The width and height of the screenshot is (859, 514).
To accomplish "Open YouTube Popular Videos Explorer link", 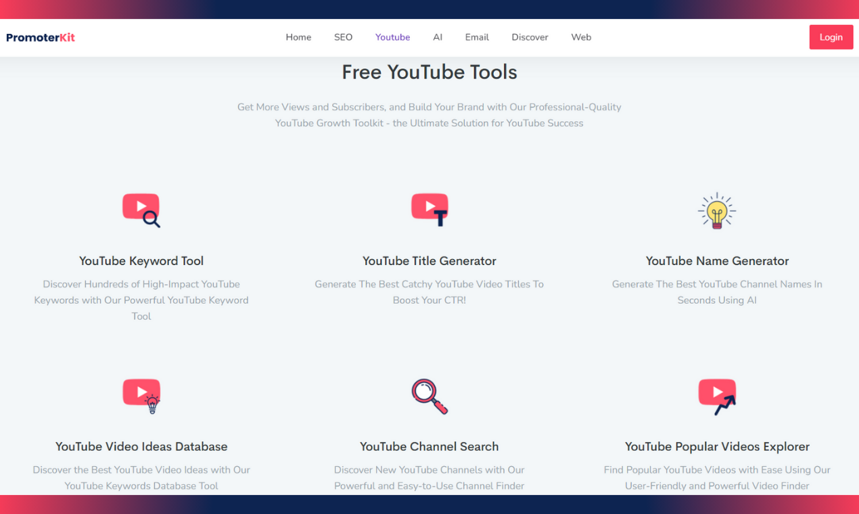I will point(717,446).
